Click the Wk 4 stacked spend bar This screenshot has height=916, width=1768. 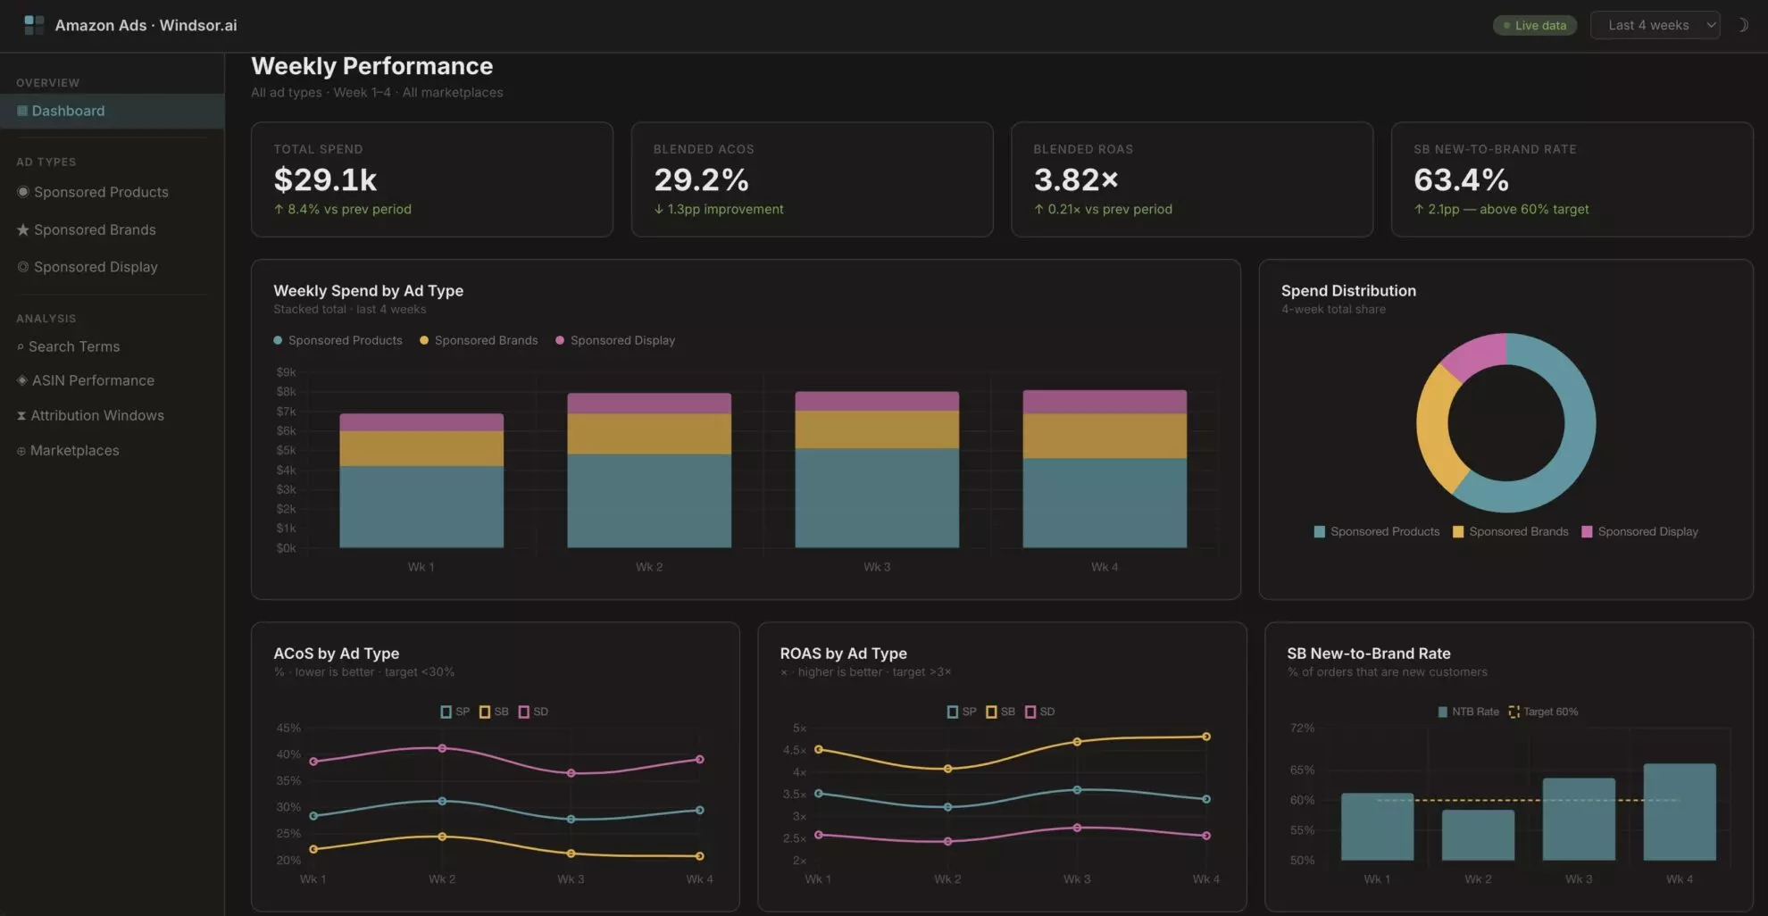point(1105,469)
